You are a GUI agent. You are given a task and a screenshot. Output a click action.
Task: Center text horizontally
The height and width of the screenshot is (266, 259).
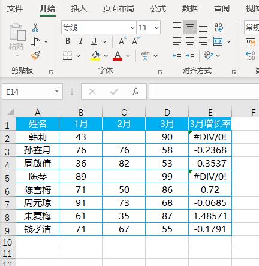pos(190,41)
